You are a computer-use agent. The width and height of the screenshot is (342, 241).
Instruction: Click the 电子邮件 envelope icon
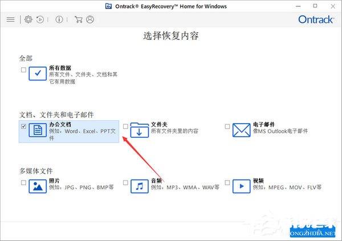click(x=242, y=130)
